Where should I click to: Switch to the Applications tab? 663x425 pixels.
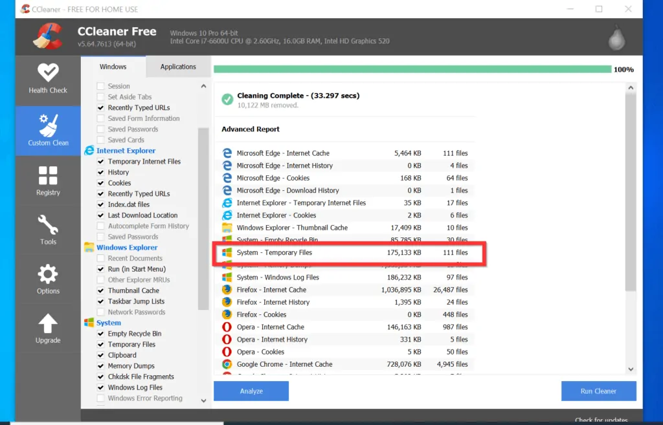tap(178, 67)
